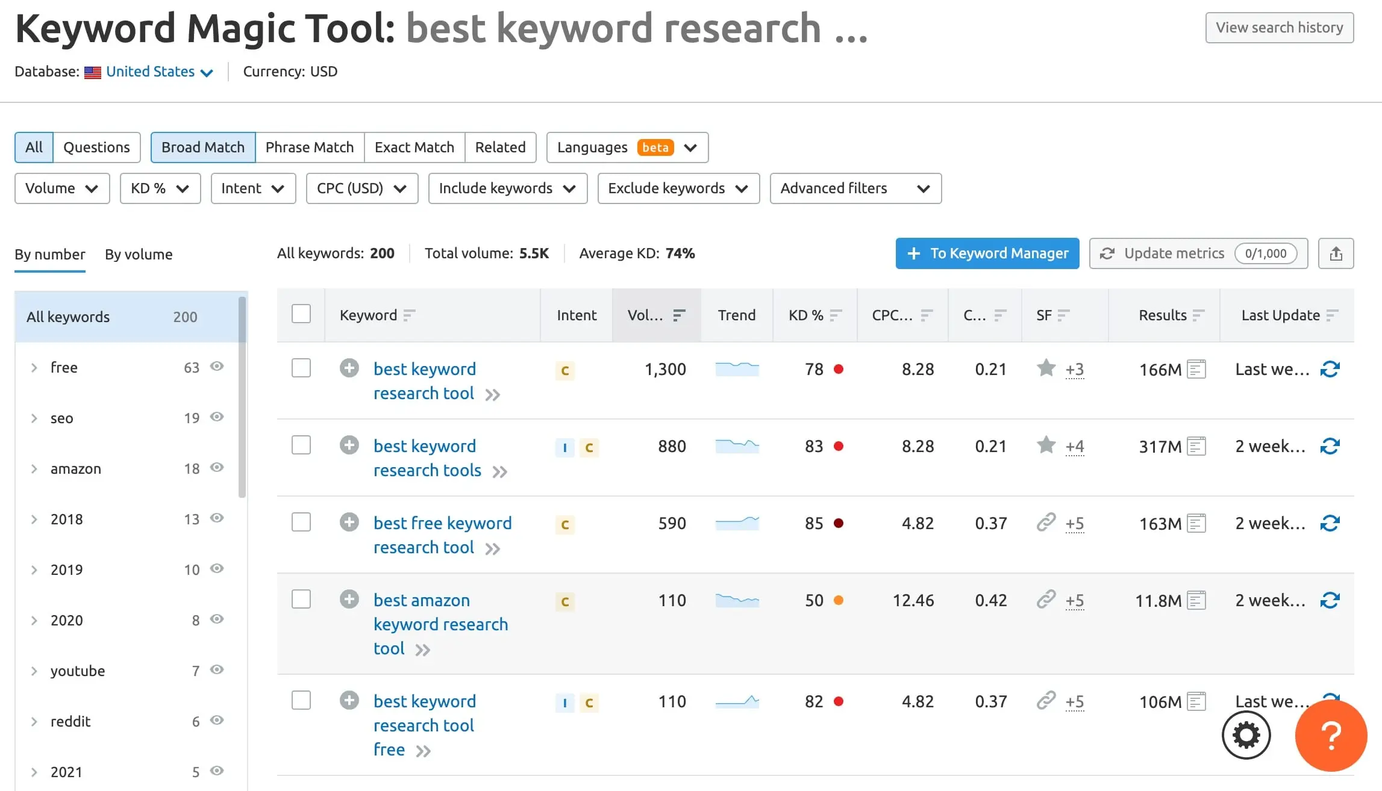Image resolution: width=1382 pixels, height=791 pixels.
Task: Click the To Keyword Manager button
Action: pos(987,253)
